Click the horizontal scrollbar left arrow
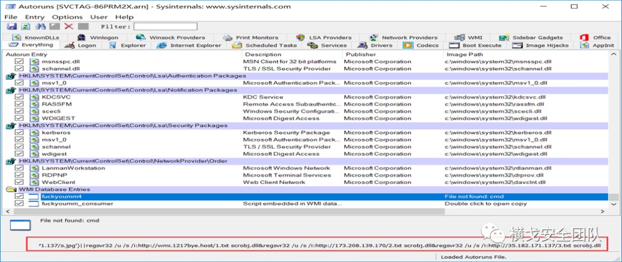The width and height of the screenshot is (622, 262). [x=7, y=212]
